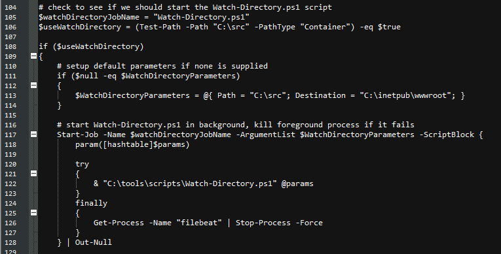501x254 pixels.
Task: Select line number 106 in the gutter
Action: 10,27
